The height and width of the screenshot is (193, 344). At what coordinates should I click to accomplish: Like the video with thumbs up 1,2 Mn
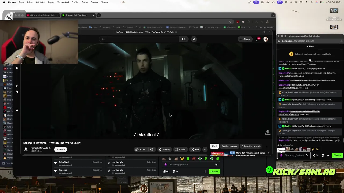pyautogui.click(x=141, y=149)
